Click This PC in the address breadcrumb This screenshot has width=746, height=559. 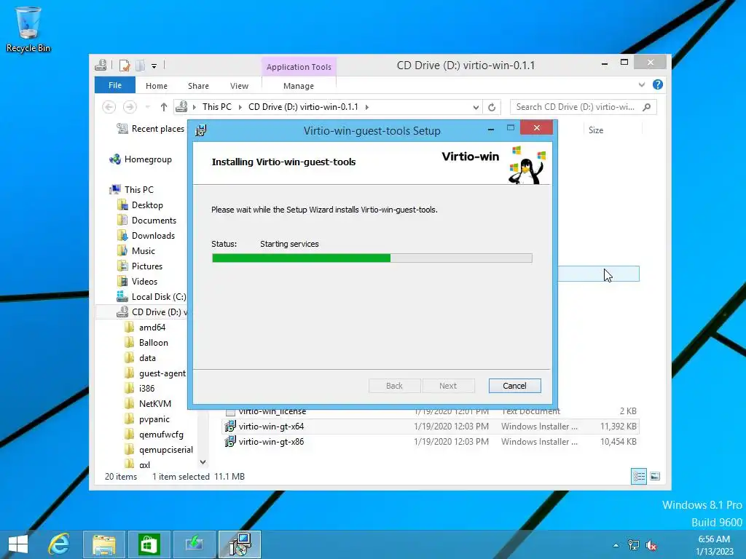[217, 107]
